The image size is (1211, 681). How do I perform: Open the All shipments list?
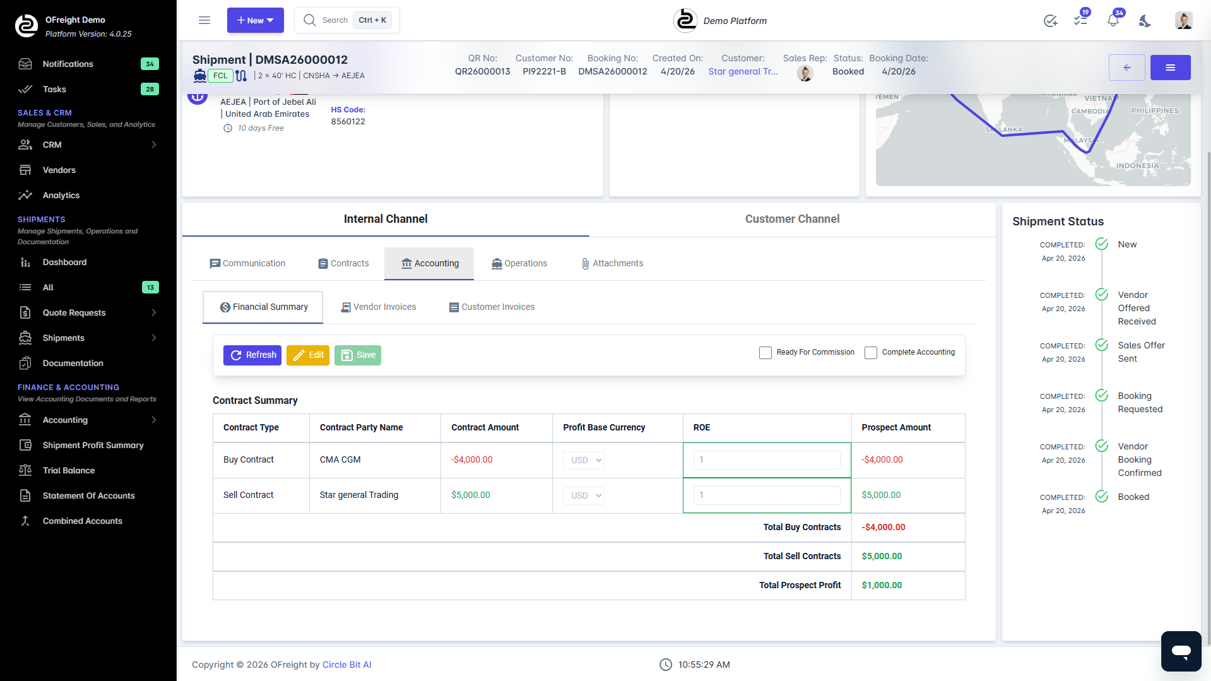click(x=88, y=287)
